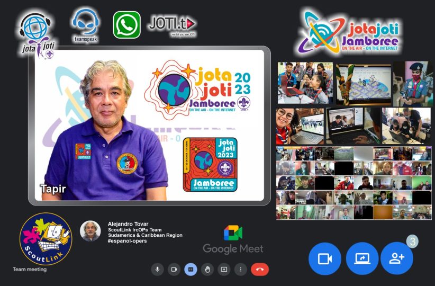Click the TeamSpeak headset logo
The height and width of the screenshot is (286, 435).
click(x=86, y=25)
